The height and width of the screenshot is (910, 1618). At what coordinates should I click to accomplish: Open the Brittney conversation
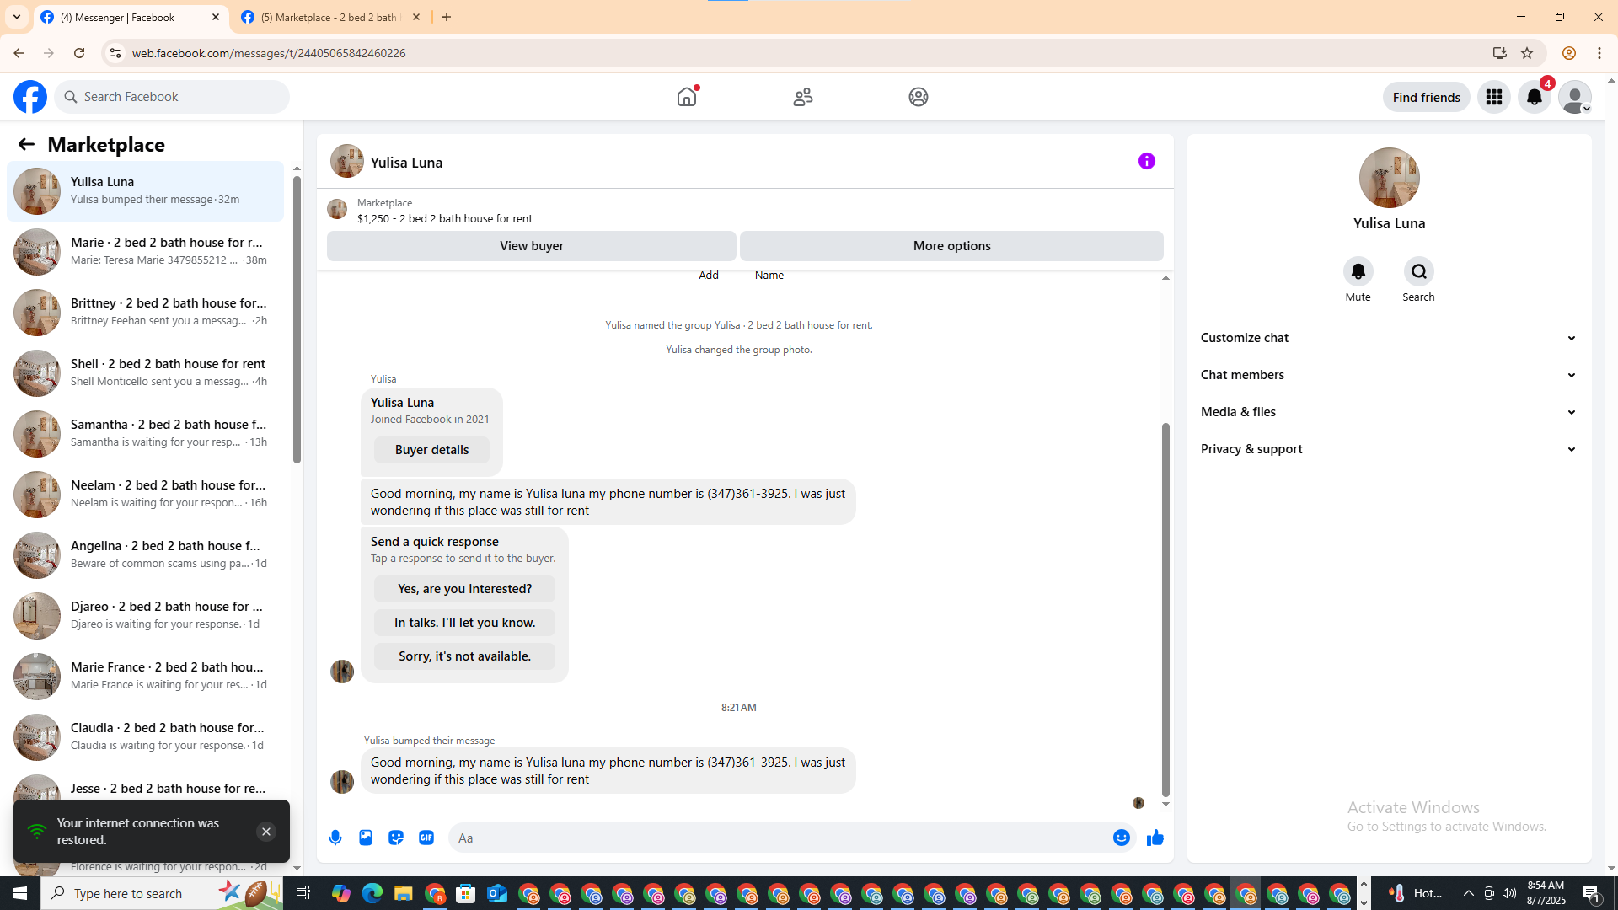(146, 313)
